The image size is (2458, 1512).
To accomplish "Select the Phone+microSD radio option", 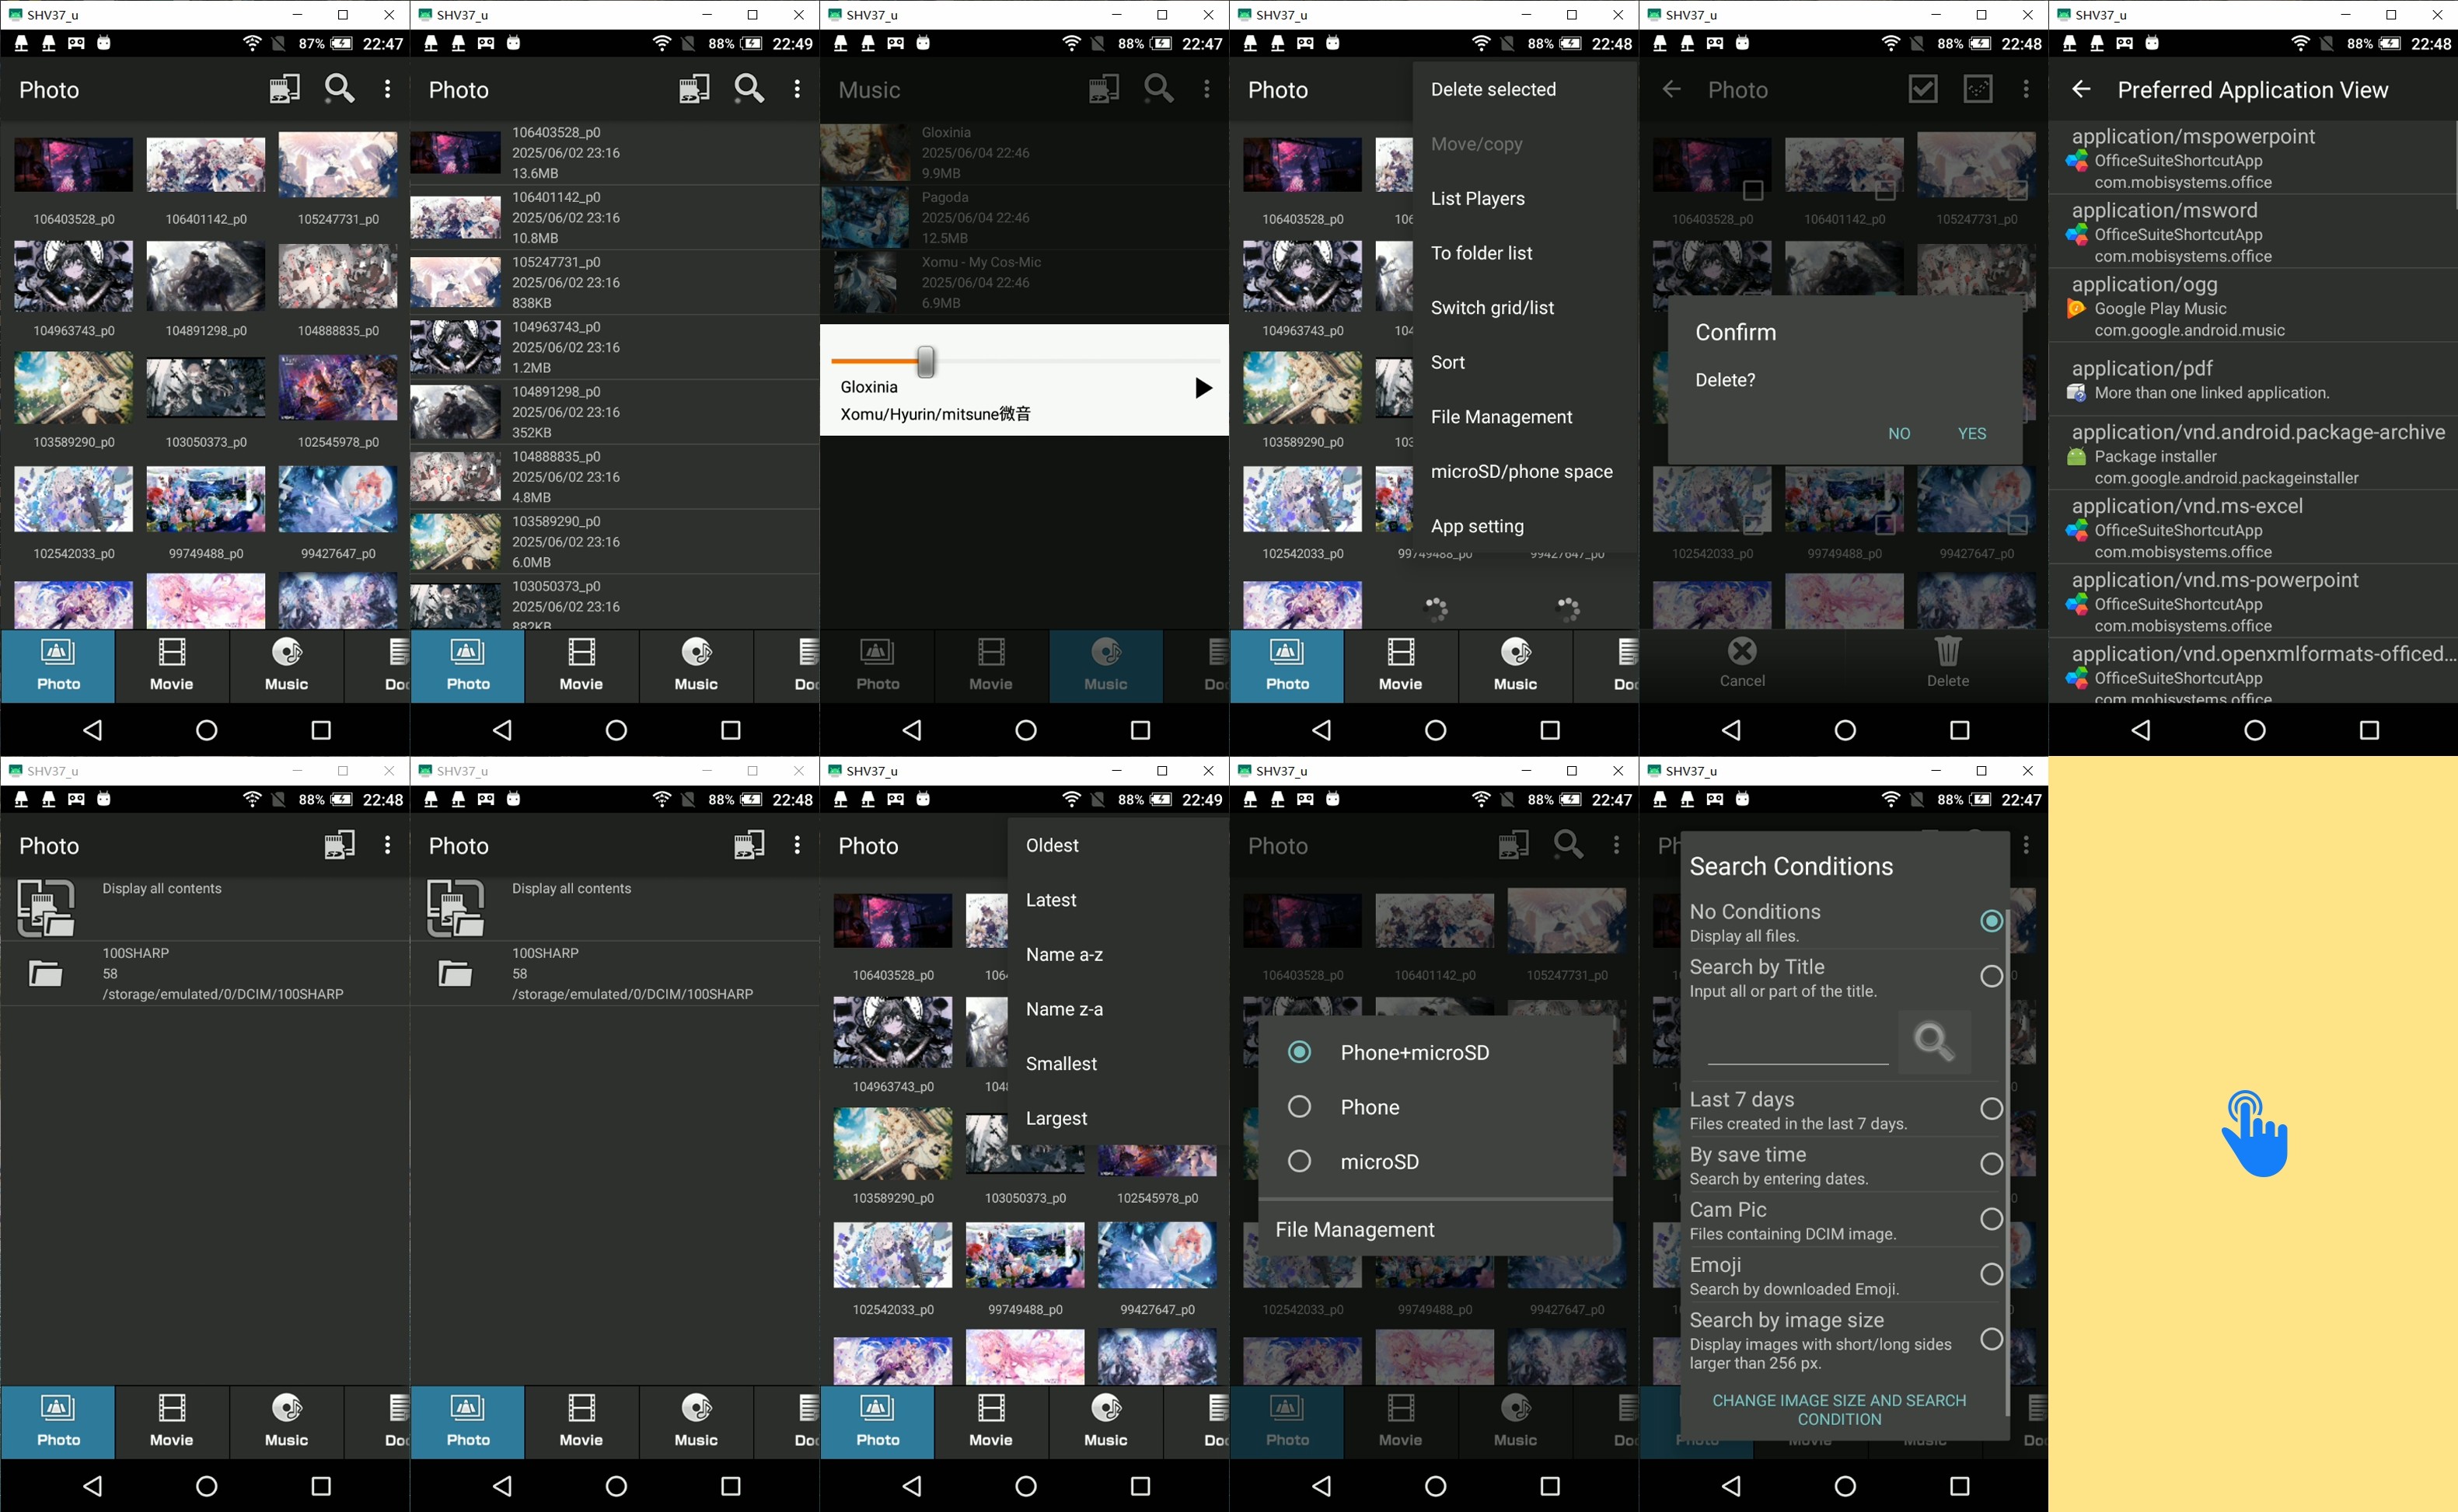I will [1298, 1052].
